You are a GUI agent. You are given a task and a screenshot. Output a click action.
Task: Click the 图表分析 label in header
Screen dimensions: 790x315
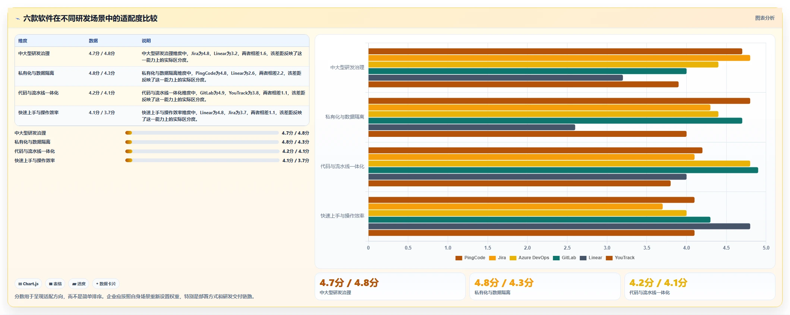click(765, 18)
